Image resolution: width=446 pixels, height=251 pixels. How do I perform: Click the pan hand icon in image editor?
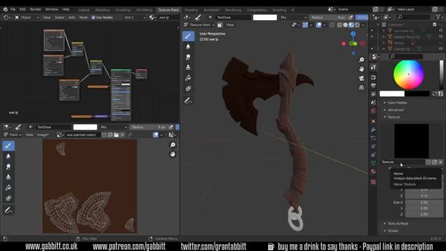(x=173, y=154)
